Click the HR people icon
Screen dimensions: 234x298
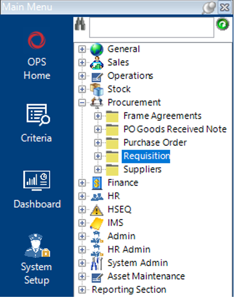point(97,197)
